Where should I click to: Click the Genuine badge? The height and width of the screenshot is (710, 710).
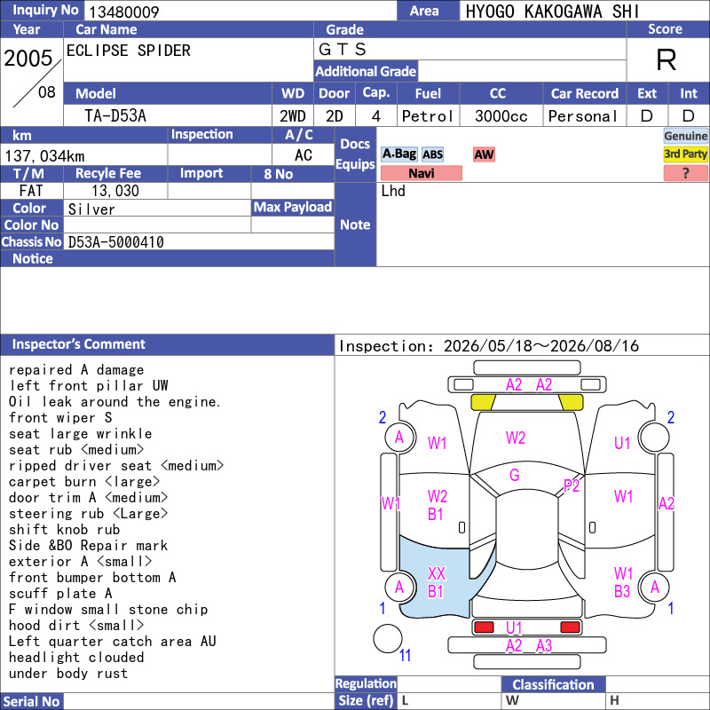pyautogui.click(x=685, y=136)
